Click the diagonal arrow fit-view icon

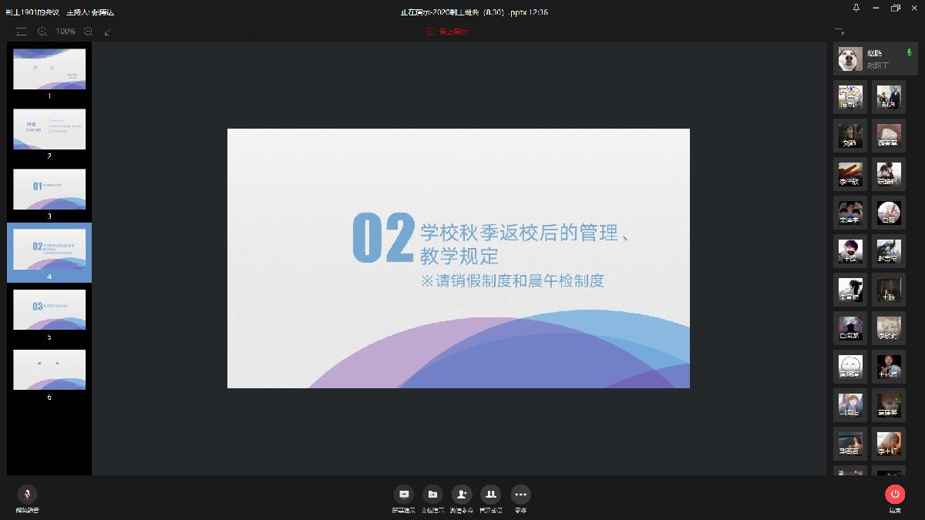108,32
